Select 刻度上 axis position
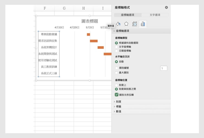The width and height of the screenshot is (204, 138). coord(116,85)
